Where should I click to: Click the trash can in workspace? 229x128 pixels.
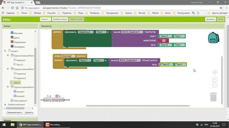pos(213,97)
